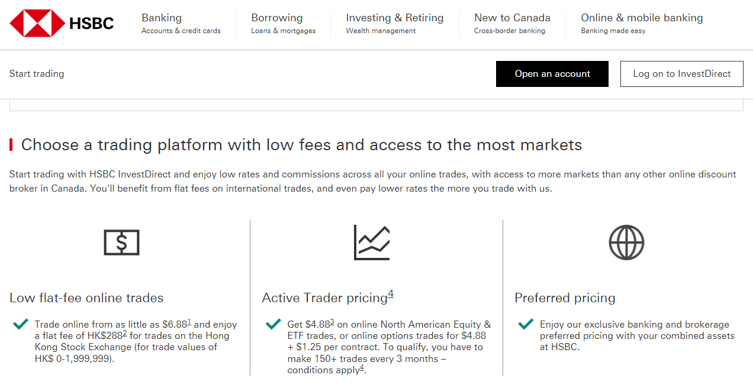
Task: Expand New to Canada menu
Action: pyautogui.click(x=512, y=24)
